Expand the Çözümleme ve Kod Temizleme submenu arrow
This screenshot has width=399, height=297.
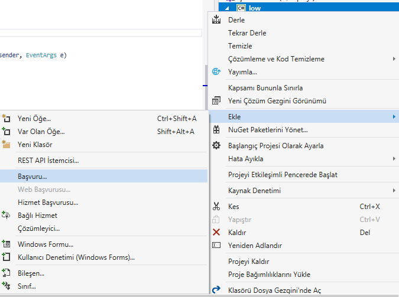pyautogui.click(x=394, y=58)
